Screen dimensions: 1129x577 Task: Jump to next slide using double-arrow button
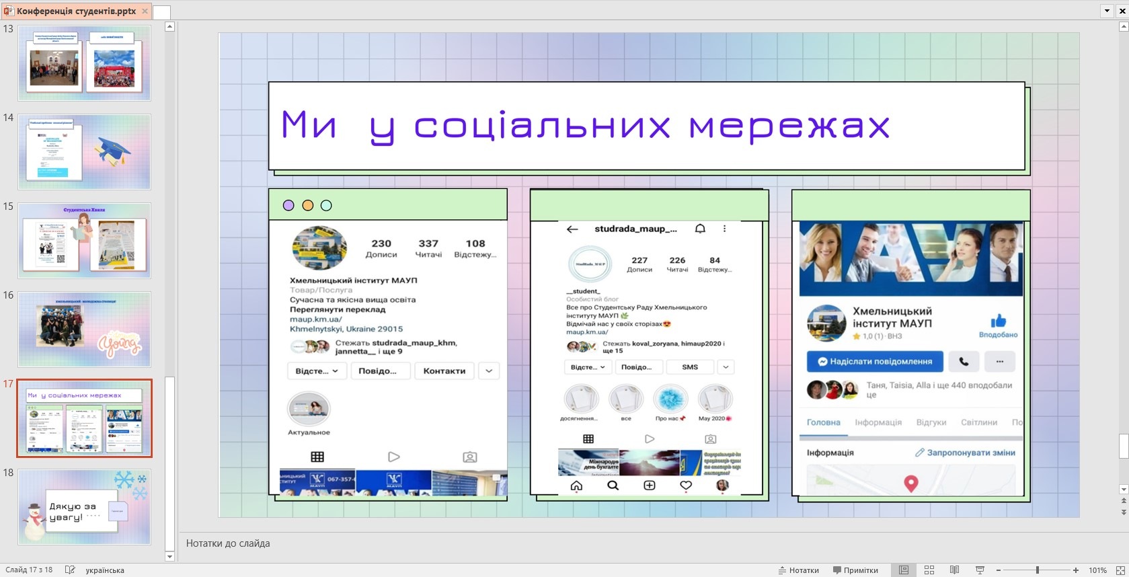[1123, 512]
